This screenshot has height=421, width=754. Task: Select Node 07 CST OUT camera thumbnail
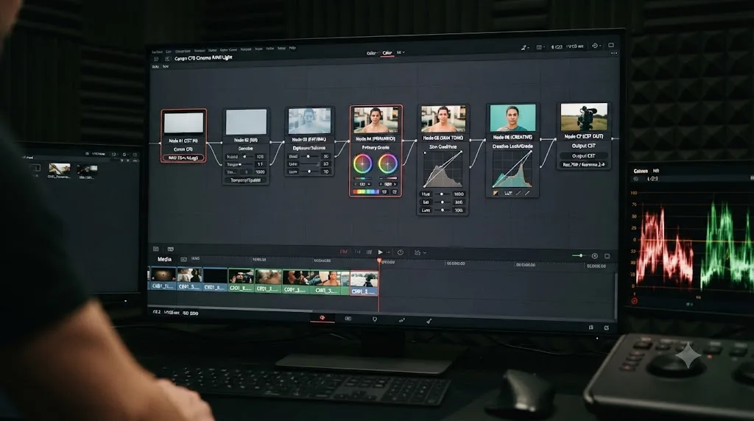[584, 117]
